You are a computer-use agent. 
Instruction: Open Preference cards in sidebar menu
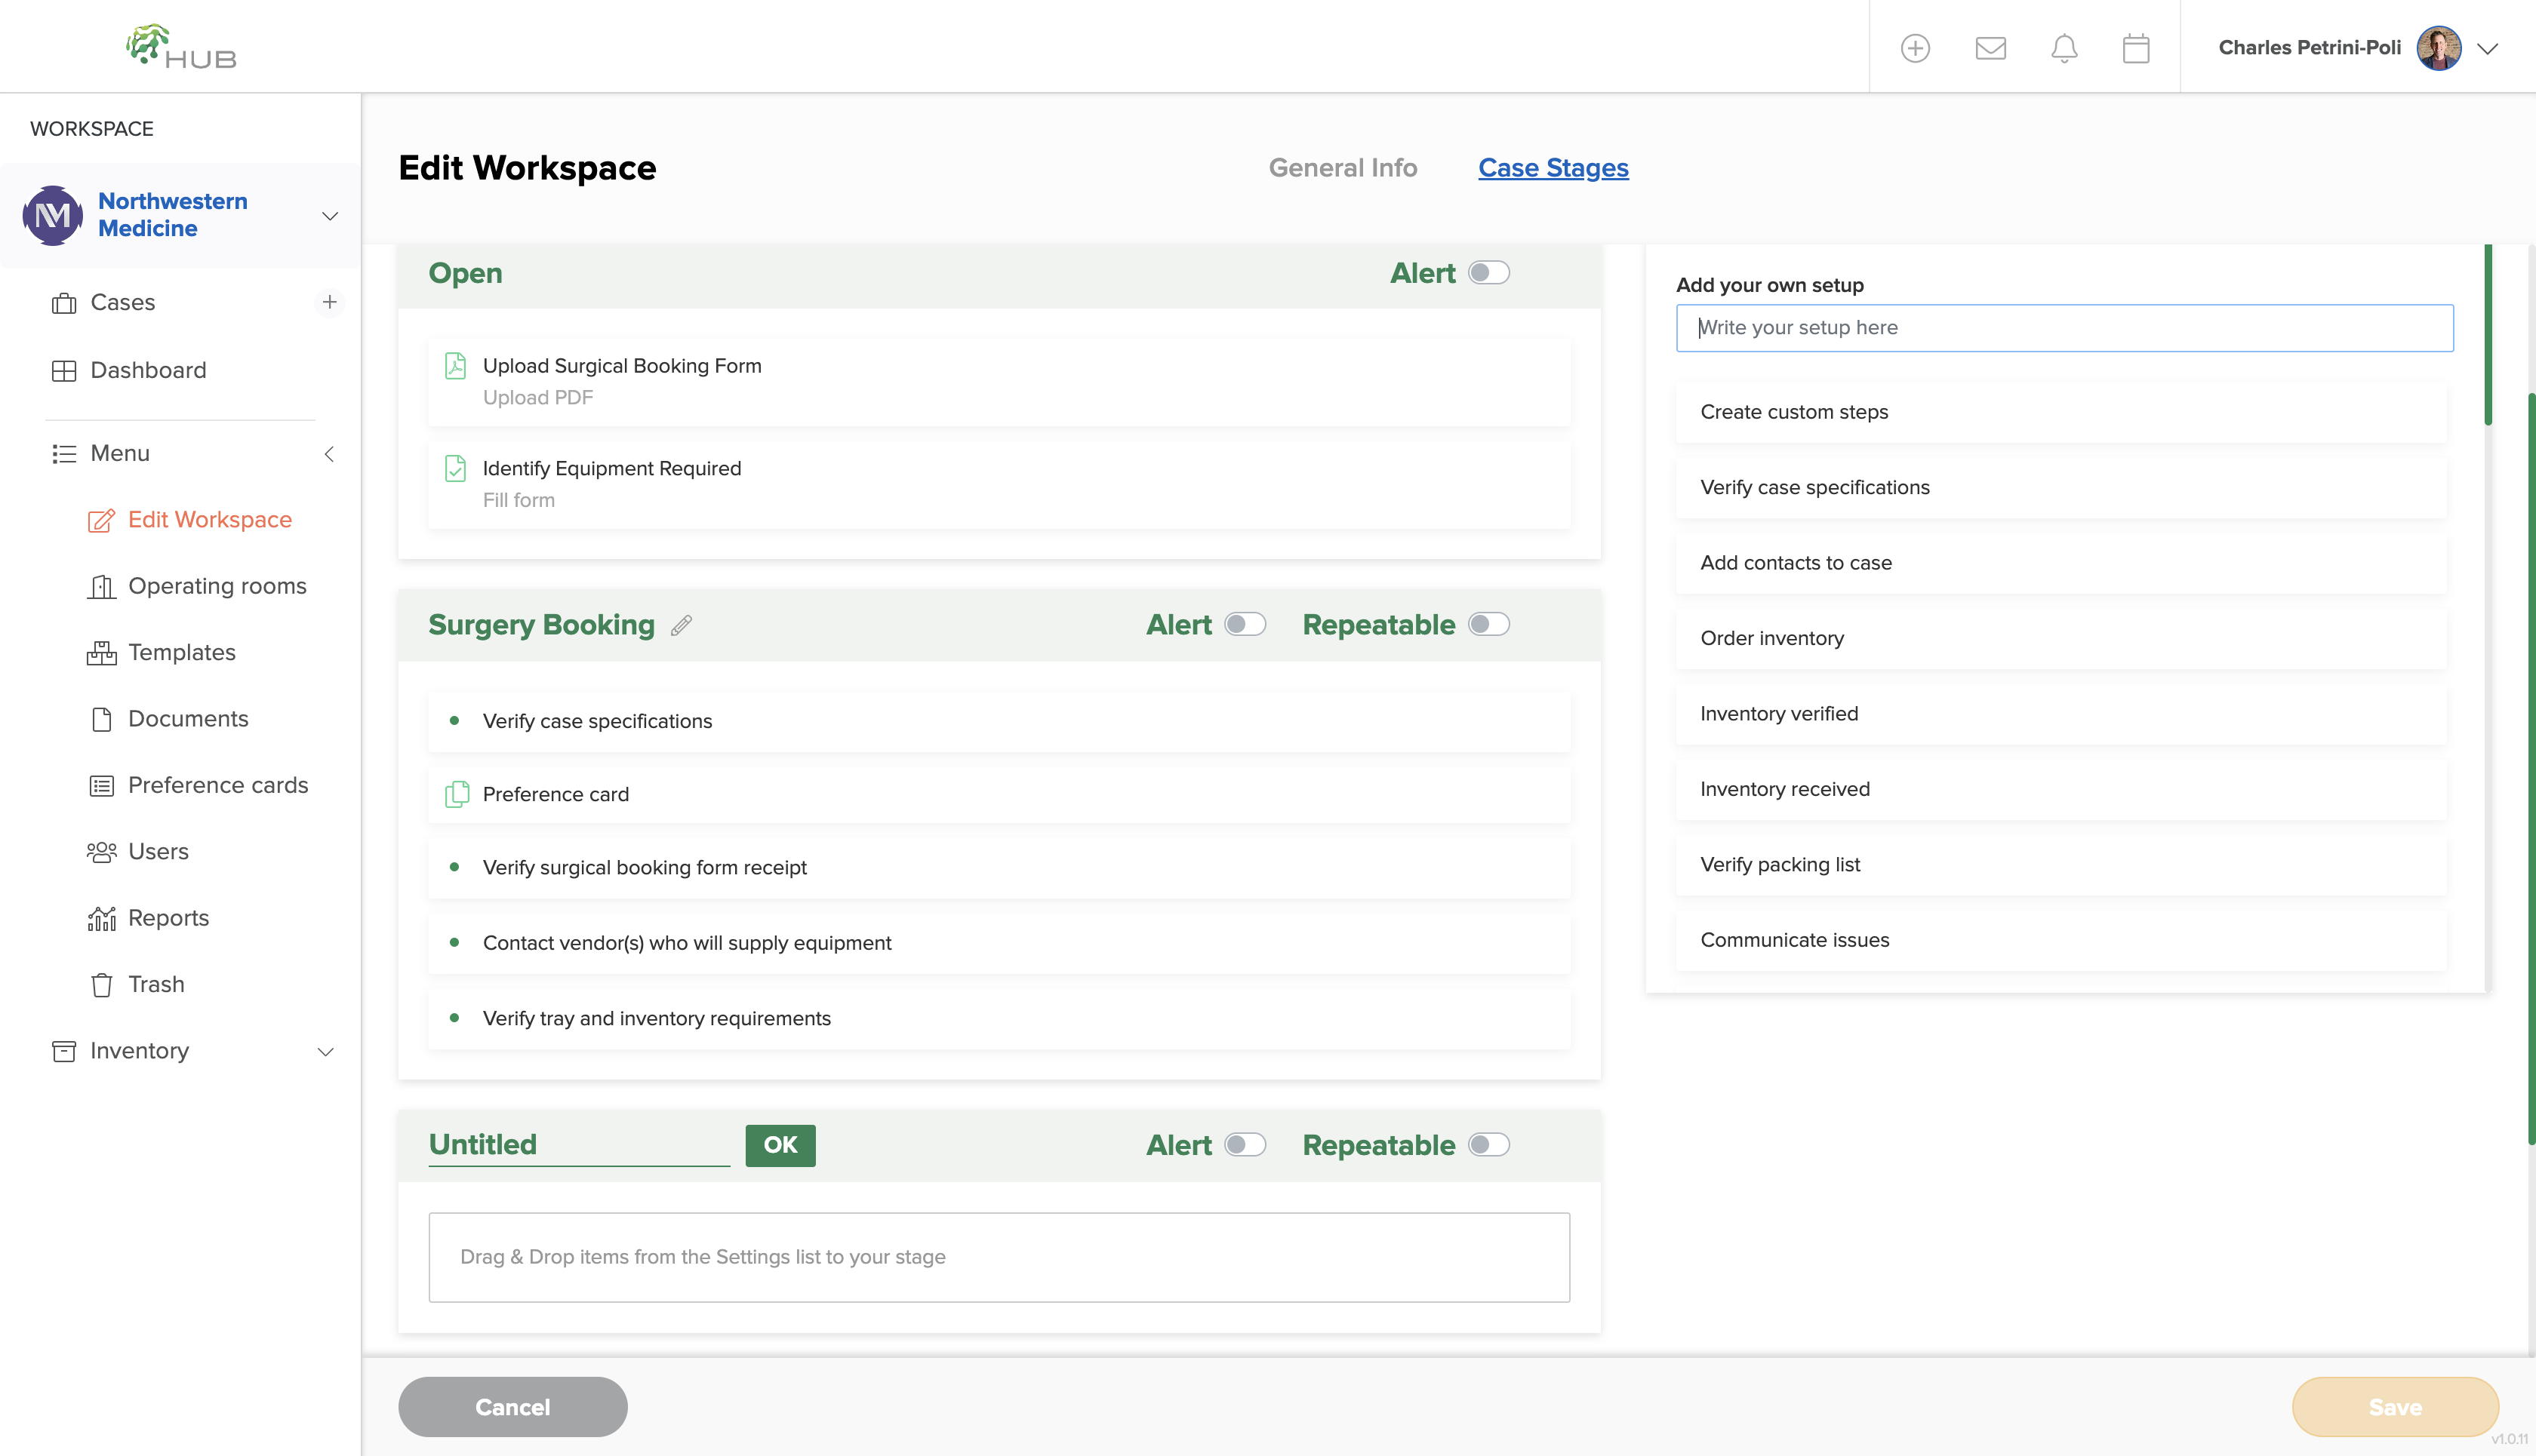198,785
